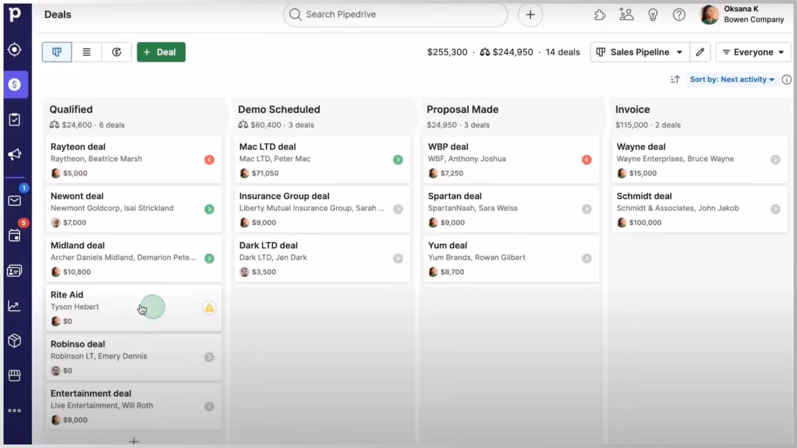Click green activity icon on Mac LTD deal
This screenshot has height=448, width=797.
(398, 160)
